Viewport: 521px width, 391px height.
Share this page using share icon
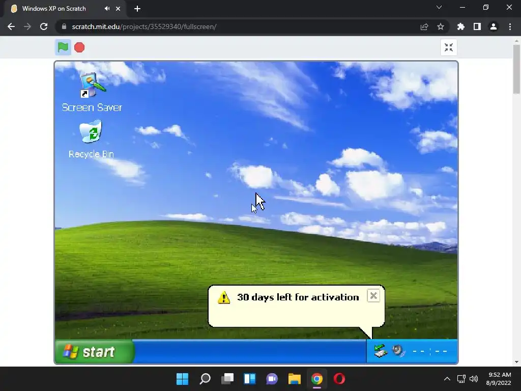(x=424, y=26)
